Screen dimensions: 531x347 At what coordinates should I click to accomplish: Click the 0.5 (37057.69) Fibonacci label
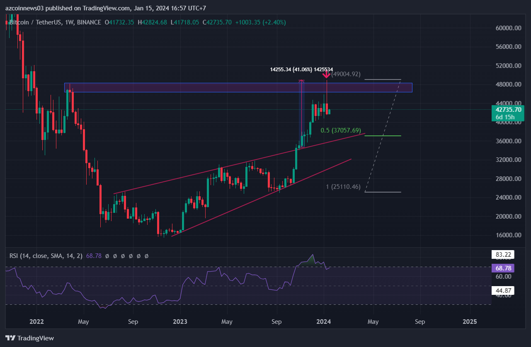click(341, 130)
